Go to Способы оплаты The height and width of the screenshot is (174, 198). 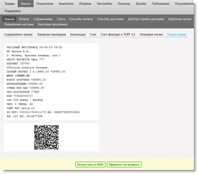81,19
